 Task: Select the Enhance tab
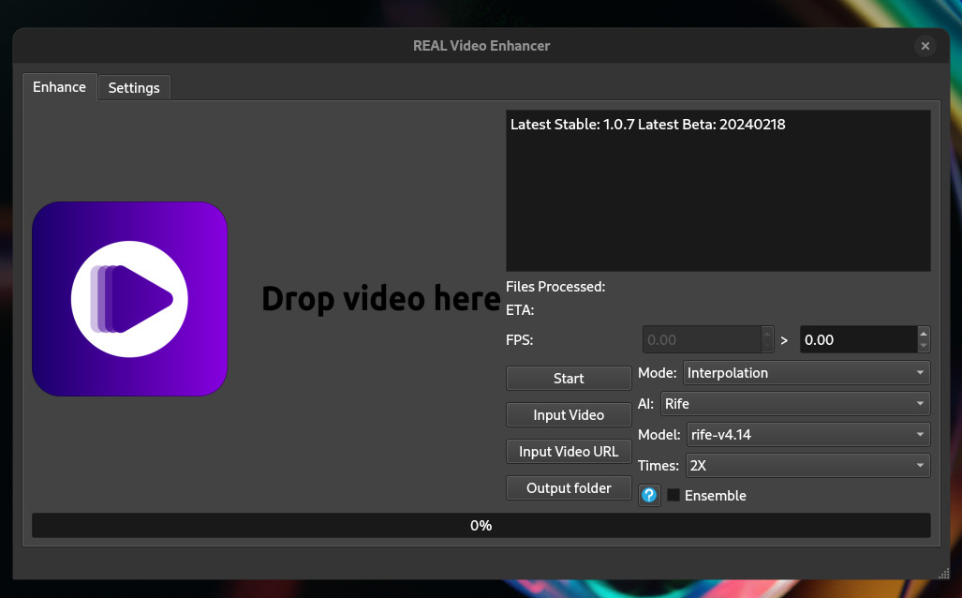click(x=60, y=87)
